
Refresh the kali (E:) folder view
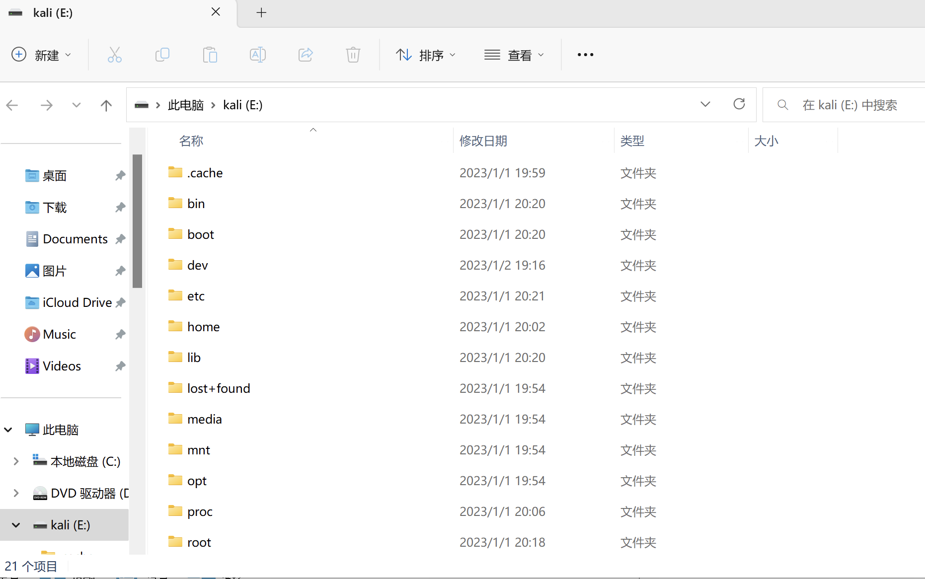pos(739,104)
